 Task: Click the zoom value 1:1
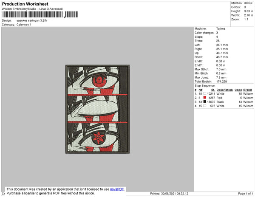click(246, 20)
